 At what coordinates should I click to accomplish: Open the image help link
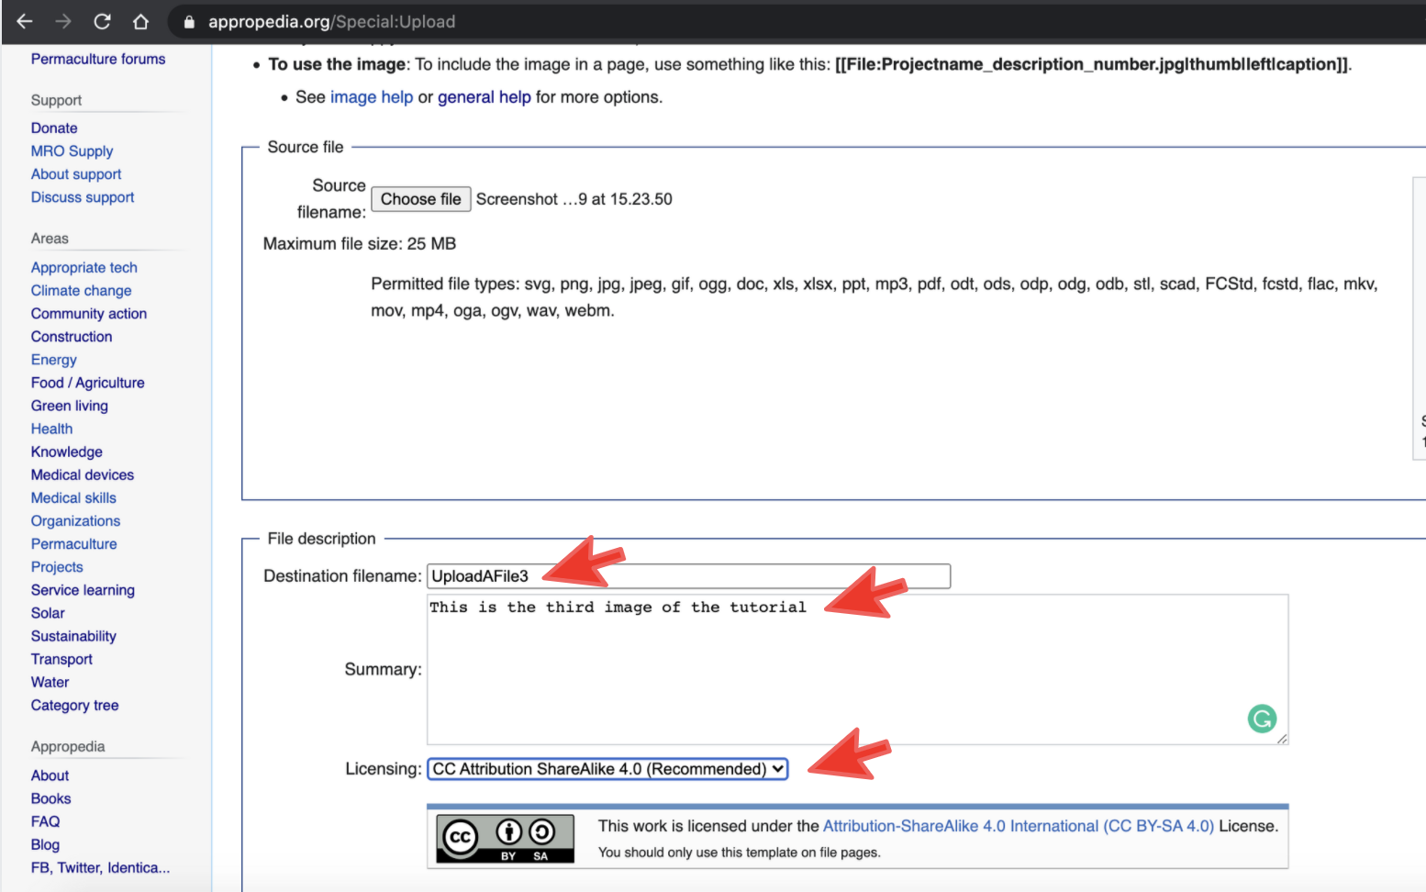(x=372, y=97)
